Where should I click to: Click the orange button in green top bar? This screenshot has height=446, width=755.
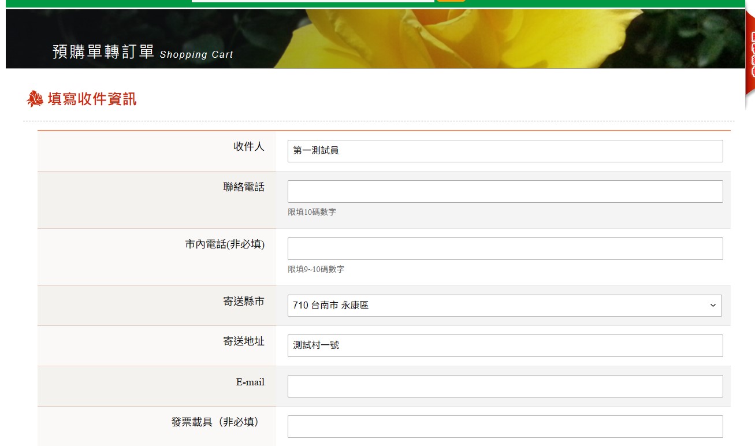pyautogui.click(x=451, y=1)
